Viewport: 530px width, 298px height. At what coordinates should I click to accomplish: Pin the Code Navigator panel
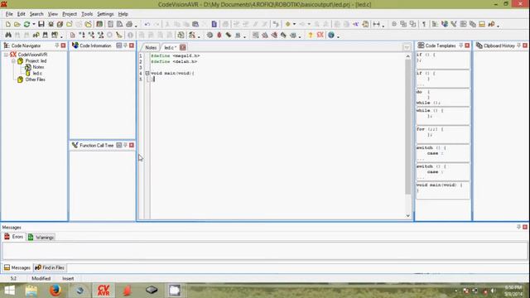pos(57,46)
